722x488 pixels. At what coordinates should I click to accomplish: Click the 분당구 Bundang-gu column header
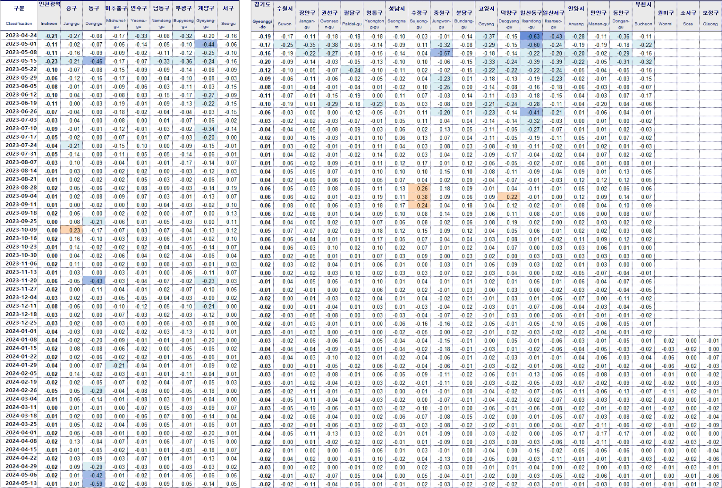[464, 16]
